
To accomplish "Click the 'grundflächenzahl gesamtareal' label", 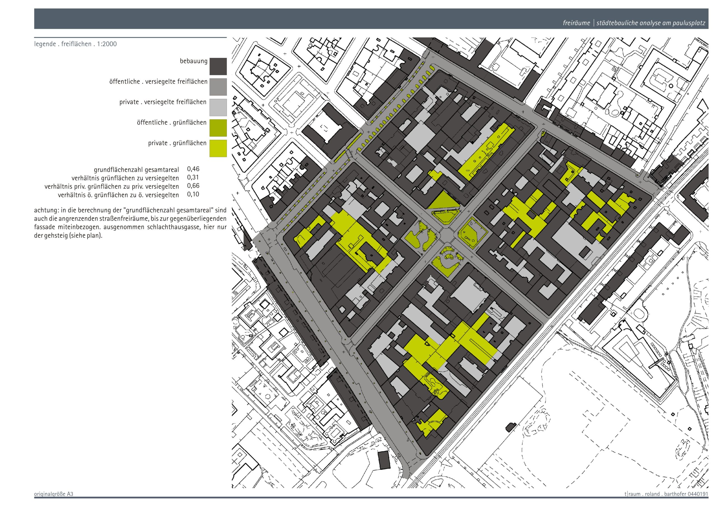I will (136, 170).
